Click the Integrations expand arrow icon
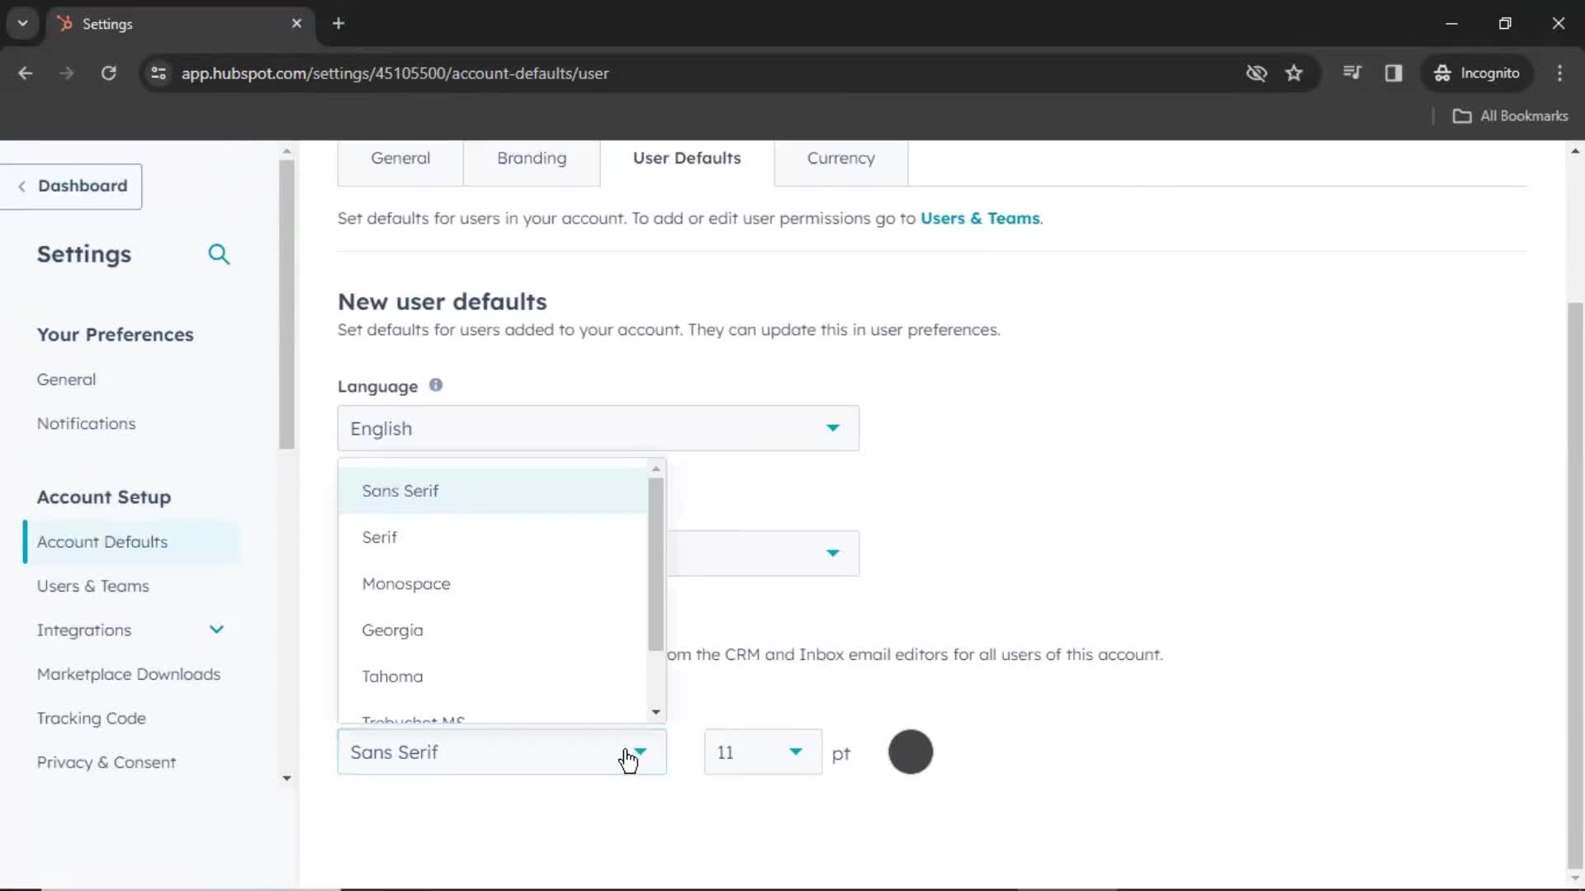The height and width of the screenshot is (891, 1585). click(216, 629)
